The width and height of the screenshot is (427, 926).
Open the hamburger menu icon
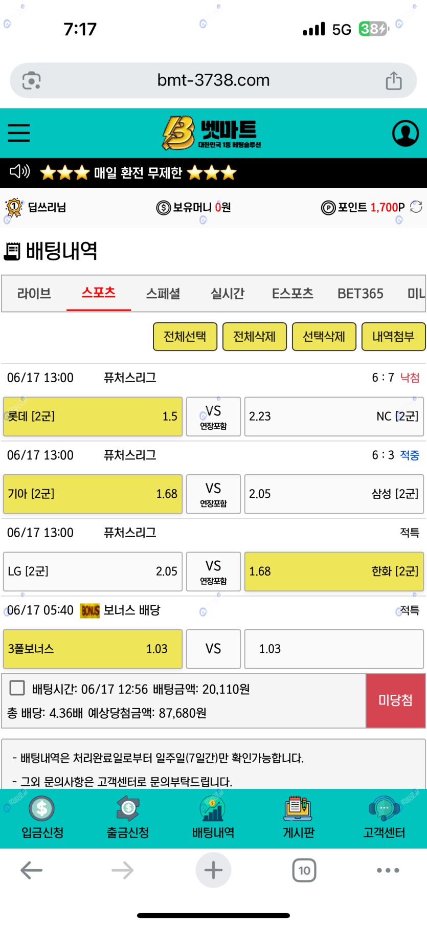[19, 133]
